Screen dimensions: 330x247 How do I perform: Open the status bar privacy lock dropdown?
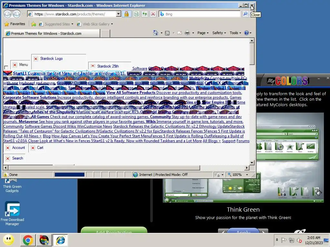222,175
